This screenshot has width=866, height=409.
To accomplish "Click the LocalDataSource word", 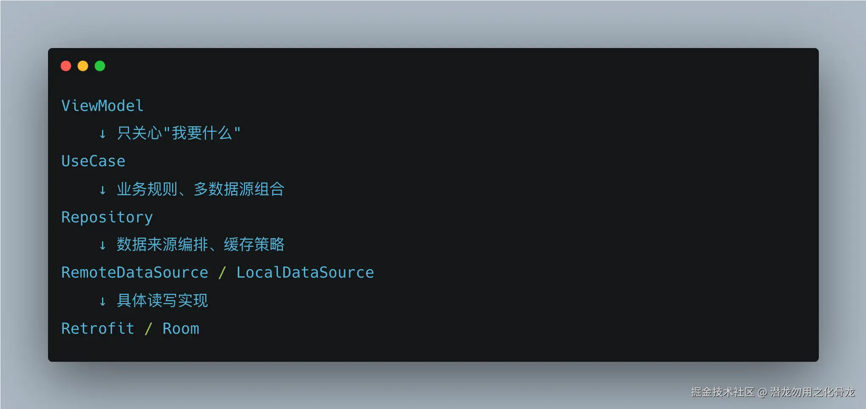I will point(305,273).
